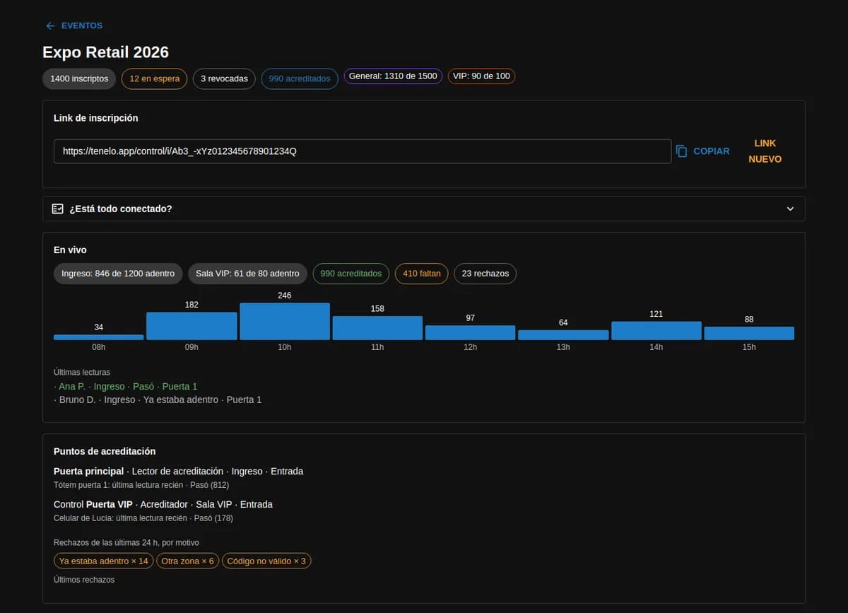
Task: Click the Tótem puerta 1 status line
Action: [x=141, y=485]
